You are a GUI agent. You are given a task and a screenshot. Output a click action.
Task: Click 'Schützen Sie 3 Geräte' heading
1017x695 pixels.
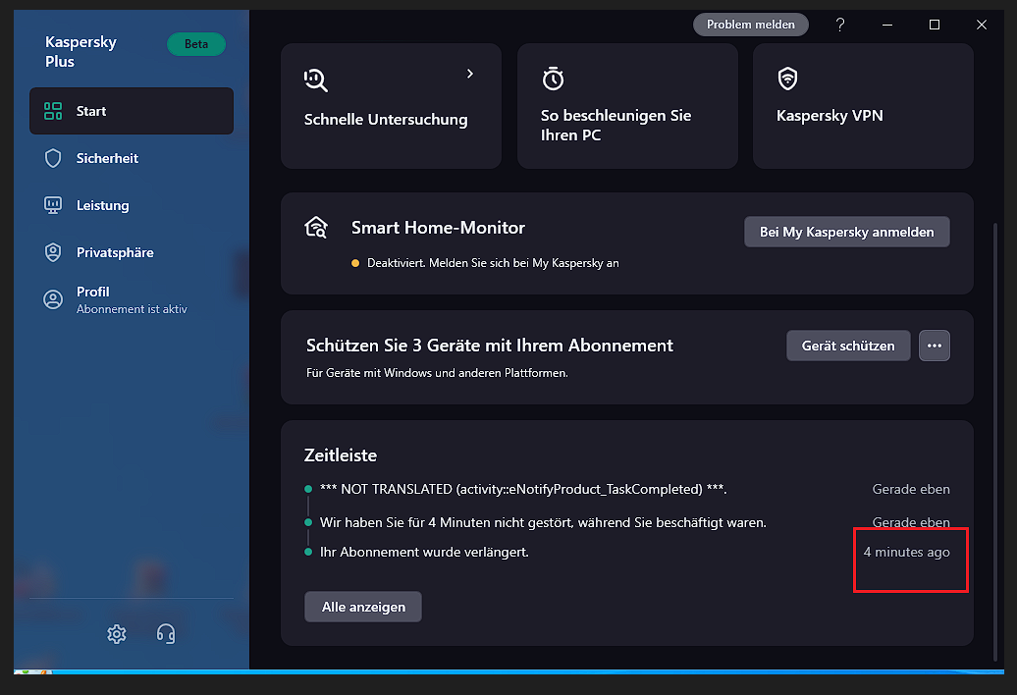tap(490, 346)
